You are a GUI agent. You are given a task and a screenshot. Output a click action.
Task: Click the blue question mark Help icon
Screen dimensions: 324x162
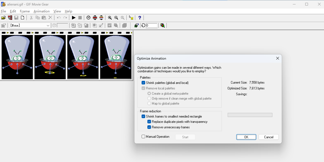140,18
